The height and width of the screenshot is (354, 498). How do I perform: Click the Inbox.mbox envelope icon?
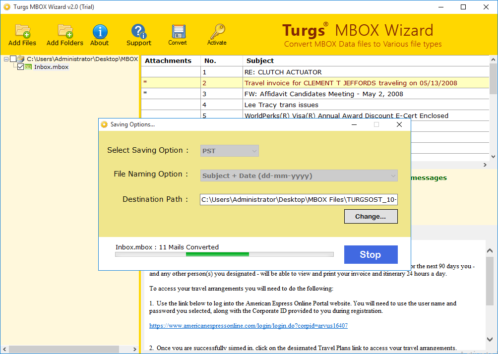tap(28, 67)
